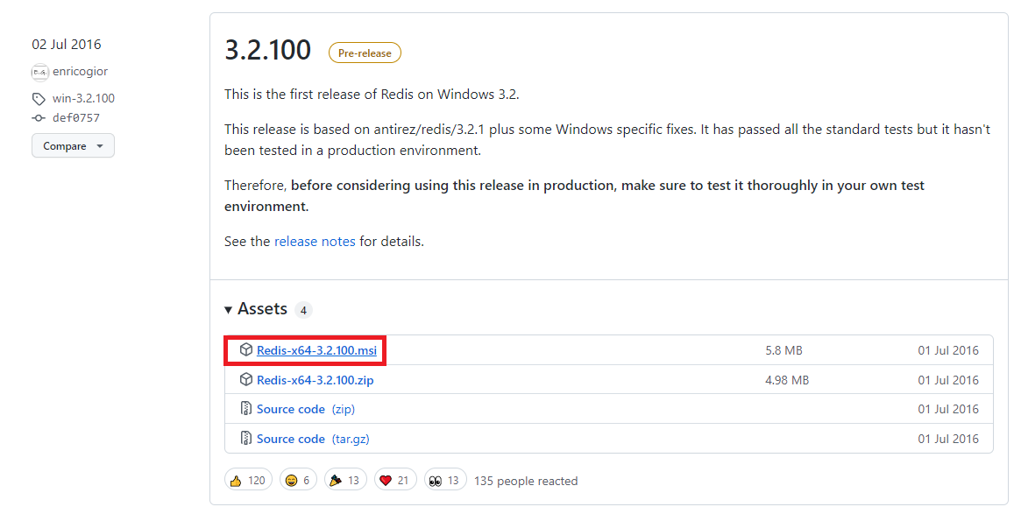Open the Compare dropdown
This screenshot has height=514, width=1021.
pyautogui.click(x=73, y=145)
